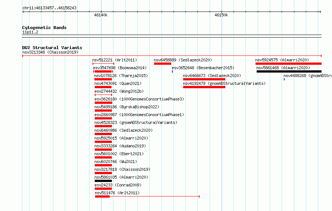Viewport: 332px width, 211px height.
Task: Click nsv6458889 (Sedlazeck2020) label
Action: coord(183,60)
